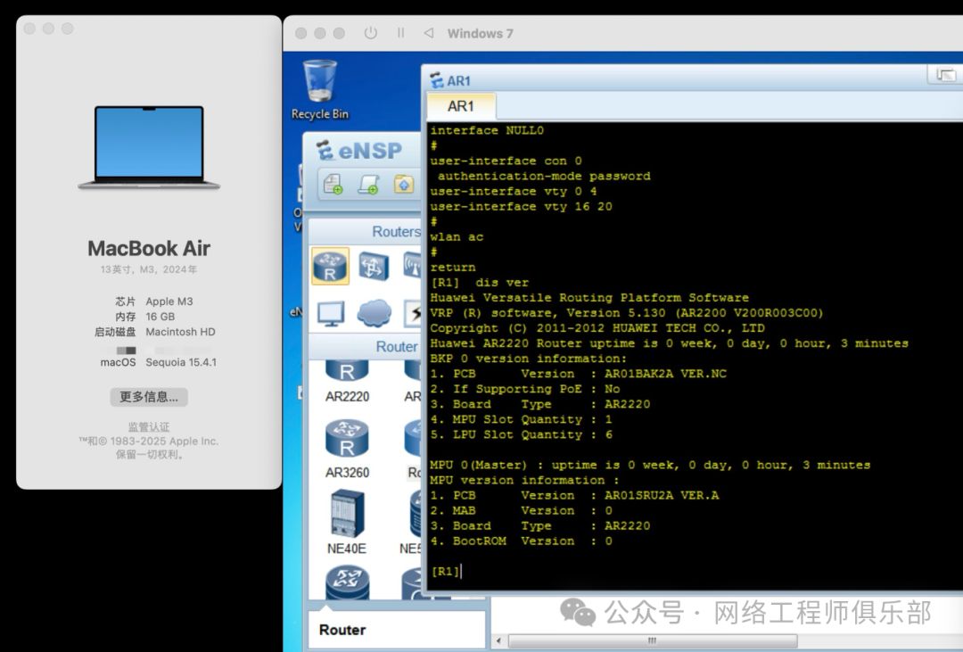
Task: Click the Routers panel header in eNSP
Action: click(x=365, y=232)
